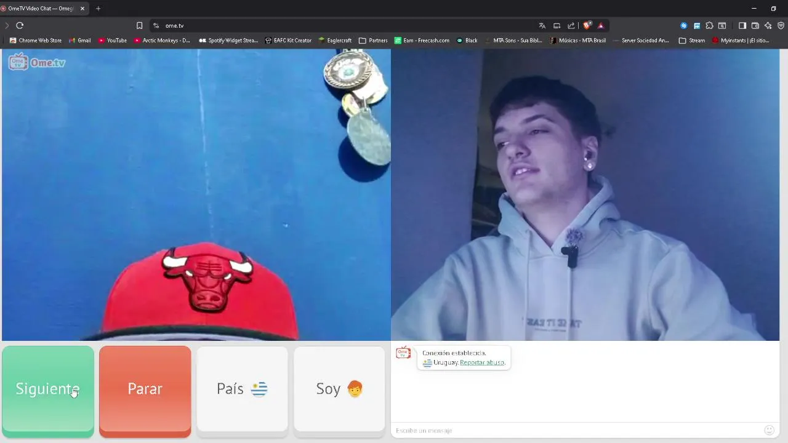Click the bookmark this page icon

tap(139, 25)
